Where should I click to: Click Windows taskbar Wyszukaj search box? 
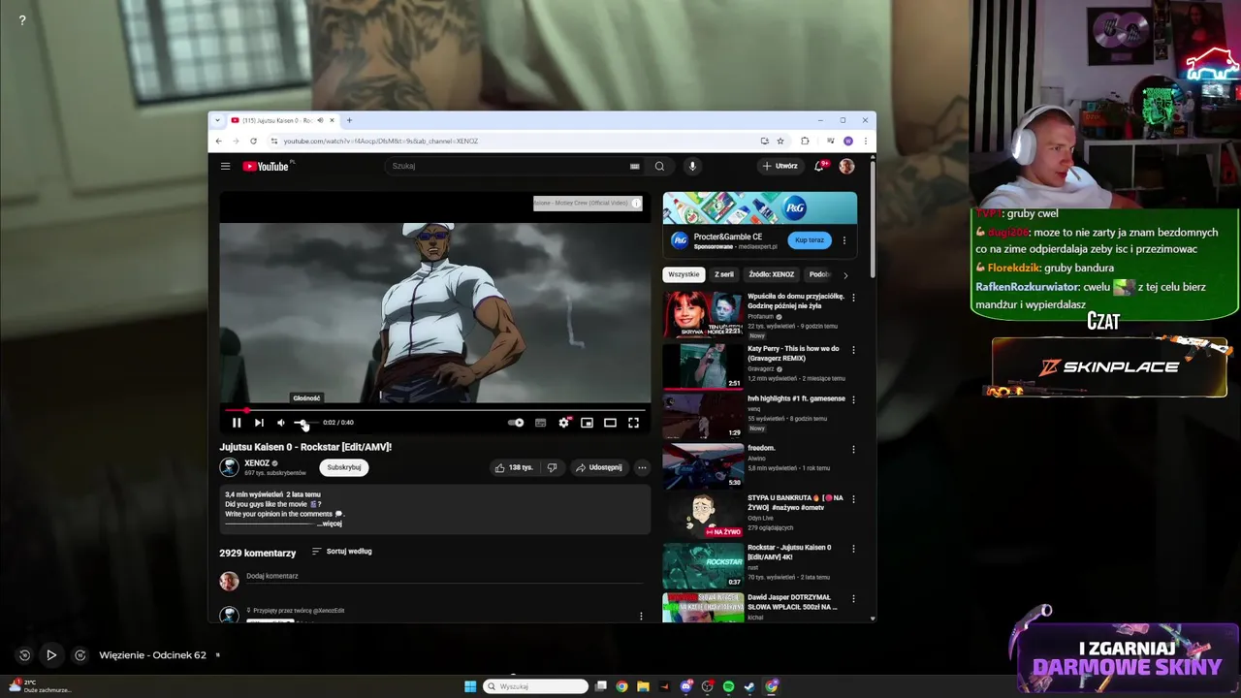pyautogui.click(x=536, y=686)
